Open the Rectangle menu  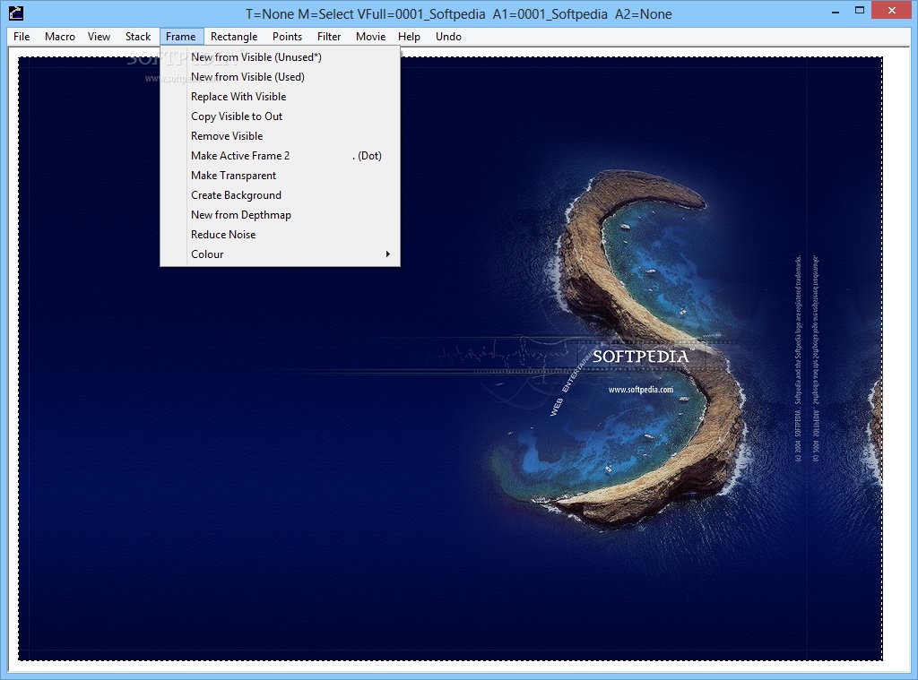click(234, 36)
